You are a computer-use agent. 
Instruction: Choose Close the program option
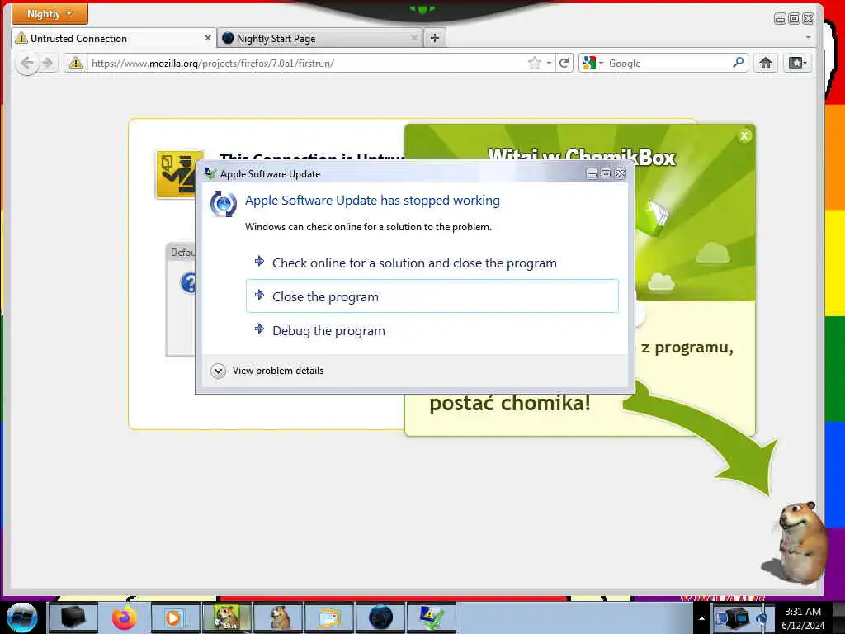point(432,296)
